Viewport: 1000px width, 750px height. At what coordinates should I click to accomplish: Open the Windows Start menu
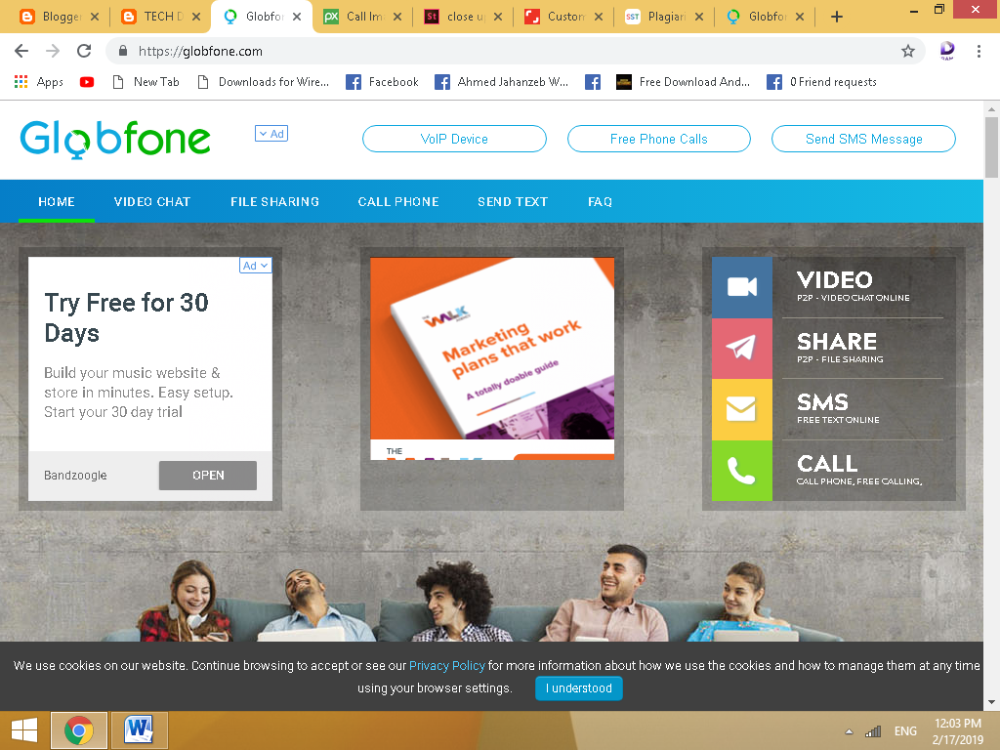tap(21, 729)
